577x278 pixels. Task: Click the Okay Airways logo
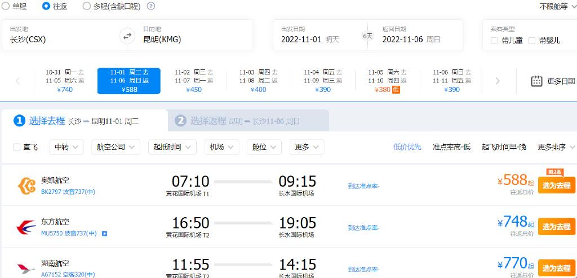[x=26, y=185]
